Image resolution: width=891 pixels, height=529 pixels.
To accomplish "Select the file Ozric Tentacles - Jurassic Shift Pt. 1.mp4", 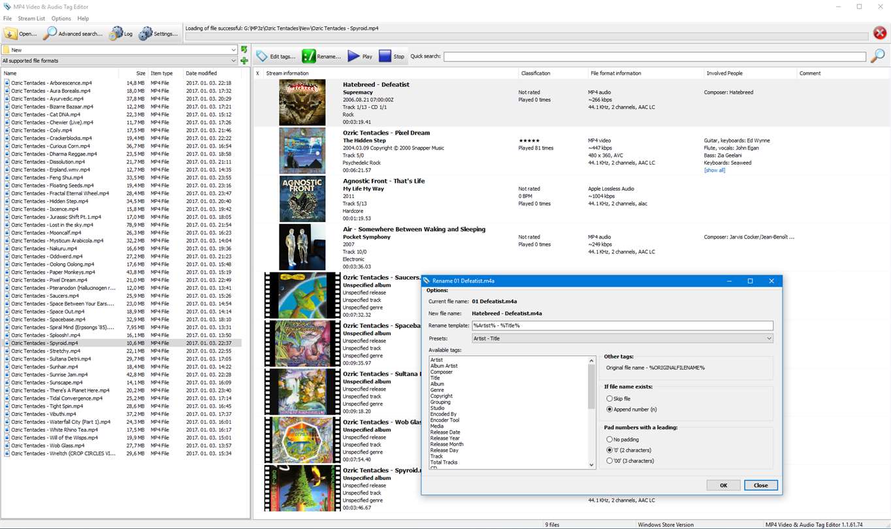I will click(x=121, y=217).
